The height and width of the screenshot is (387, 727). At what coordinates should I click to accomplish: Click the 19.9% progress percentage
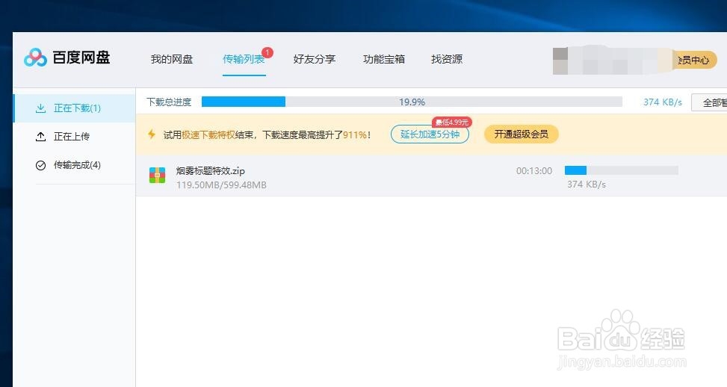(412, 102)
